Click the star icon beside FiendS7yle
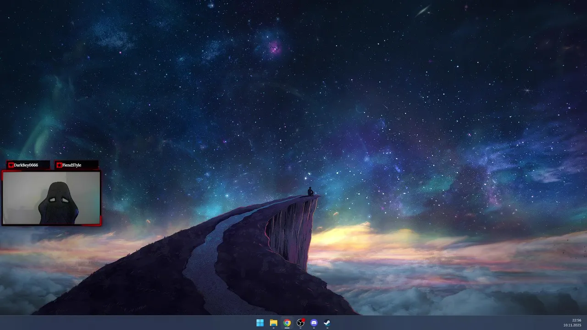Viewport: 587px width, 330px height. click(x=59, y=165)
